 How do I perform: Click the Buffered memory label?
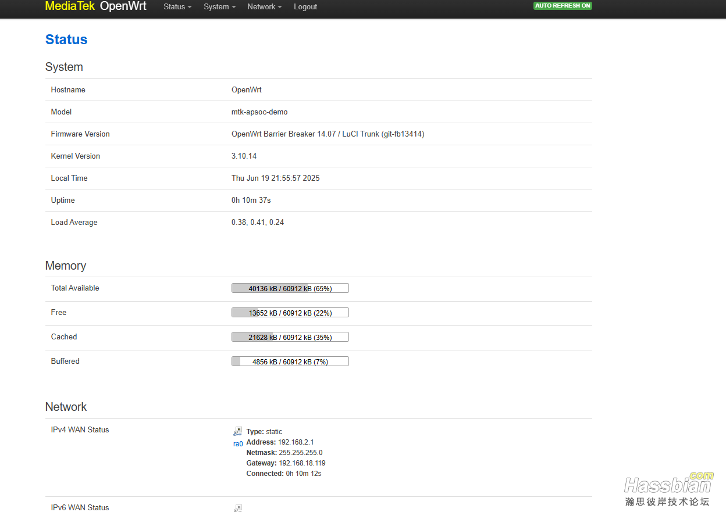tap(65, 361)
